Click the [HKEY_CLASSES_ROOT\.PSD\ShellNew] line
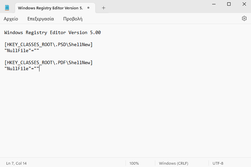Image resolution: width=251 pixels, height=167 pixels. point(49,44)
